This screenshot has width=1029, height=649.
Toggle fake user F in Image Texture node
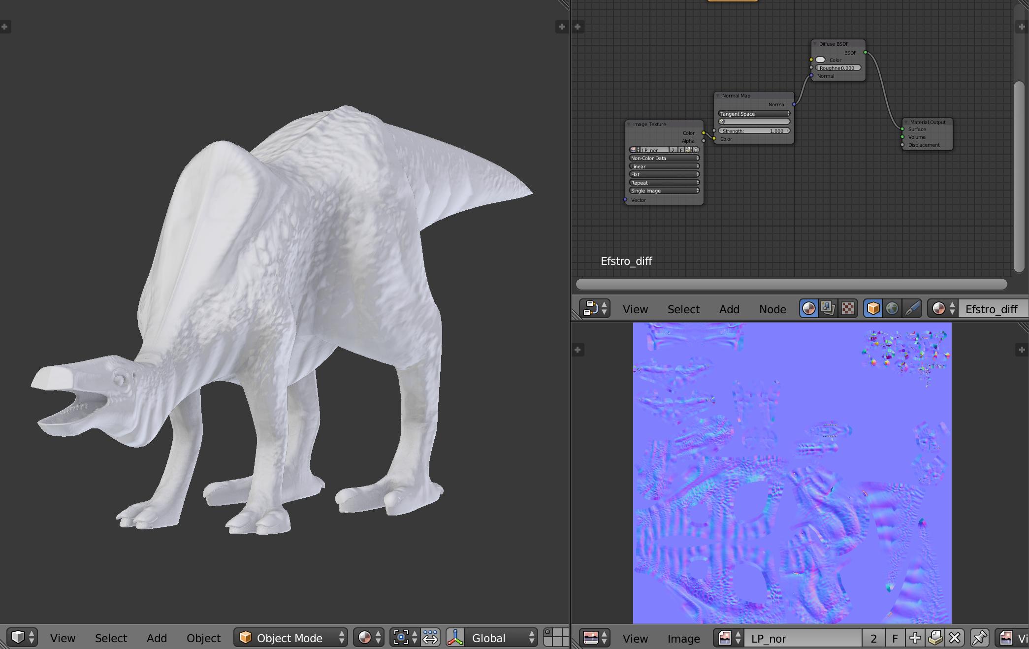pos(681,150)
